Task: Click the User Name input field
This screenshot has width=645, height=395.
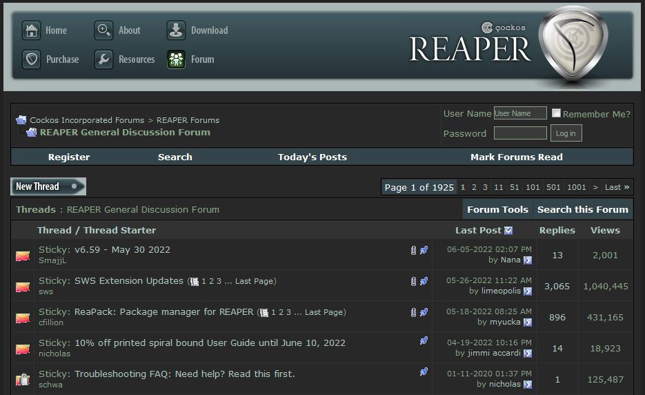Action: pos(520,113)
